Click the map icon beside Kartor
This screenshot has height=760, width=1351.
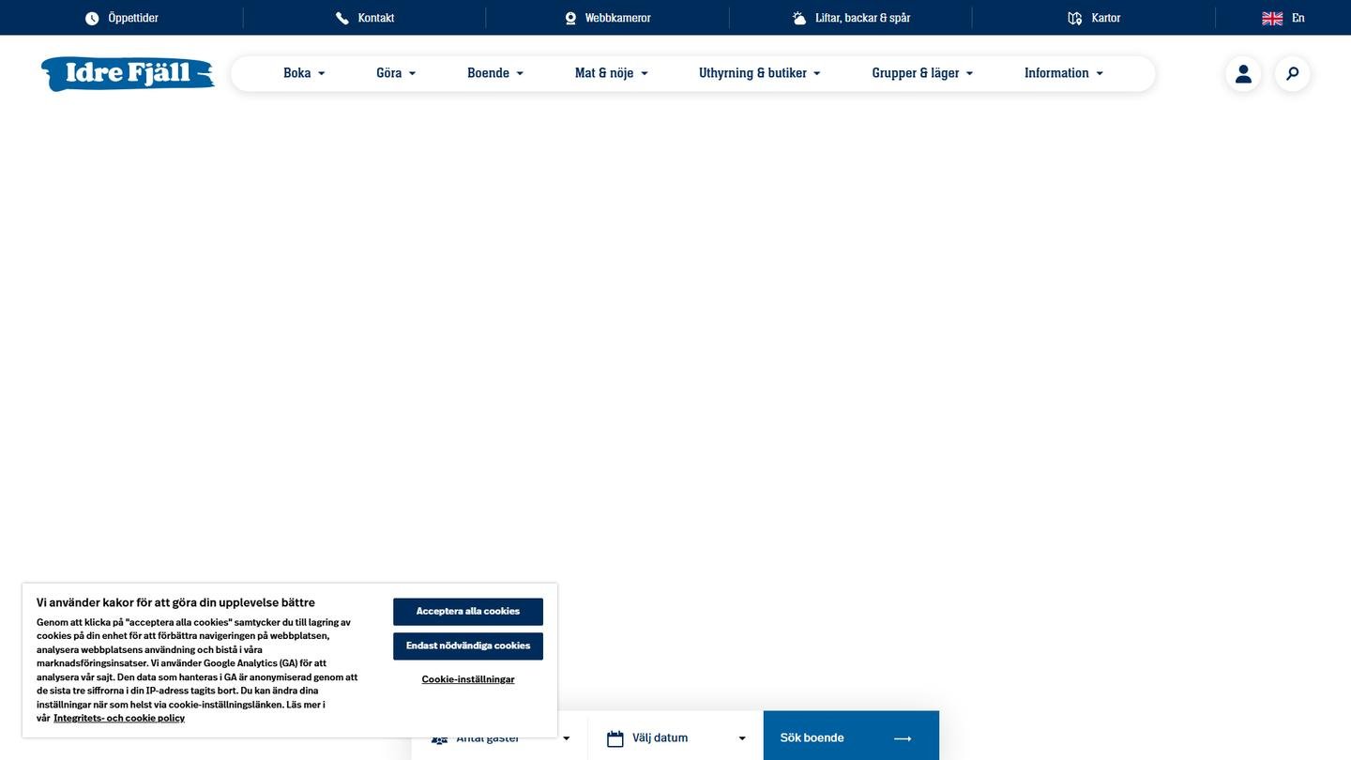coord(1075,18)
